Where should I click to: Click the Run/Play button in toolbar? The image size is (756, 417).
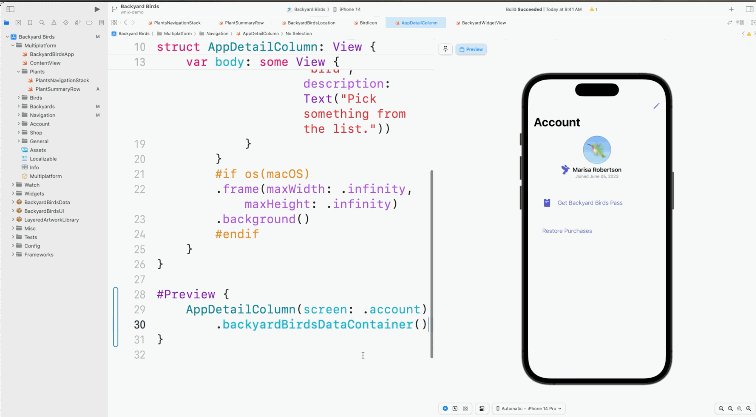(x=97, y=9)
